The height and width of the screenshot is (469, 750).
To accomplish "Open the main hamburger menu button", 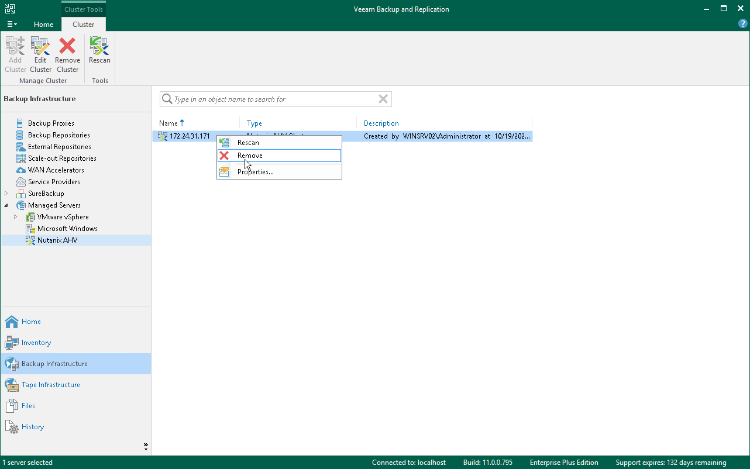I will [12, 25].
